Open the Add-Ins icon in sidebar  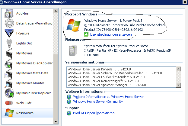[x=9, y=13]
